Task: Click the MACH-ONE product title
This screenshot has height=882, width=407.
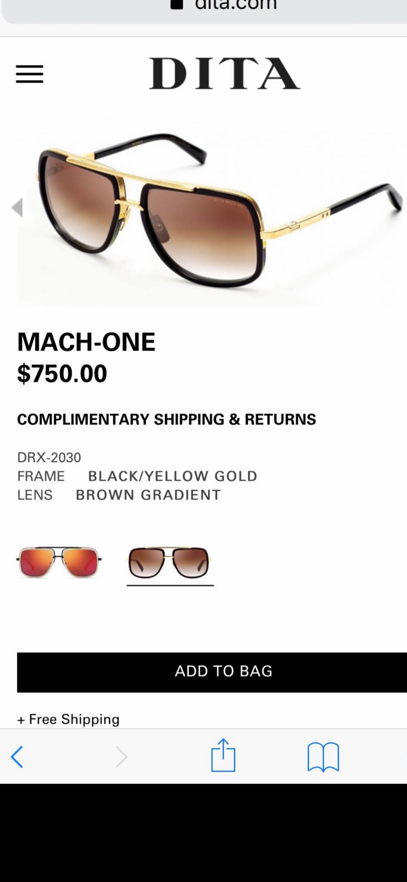Action: pos(86,342)
